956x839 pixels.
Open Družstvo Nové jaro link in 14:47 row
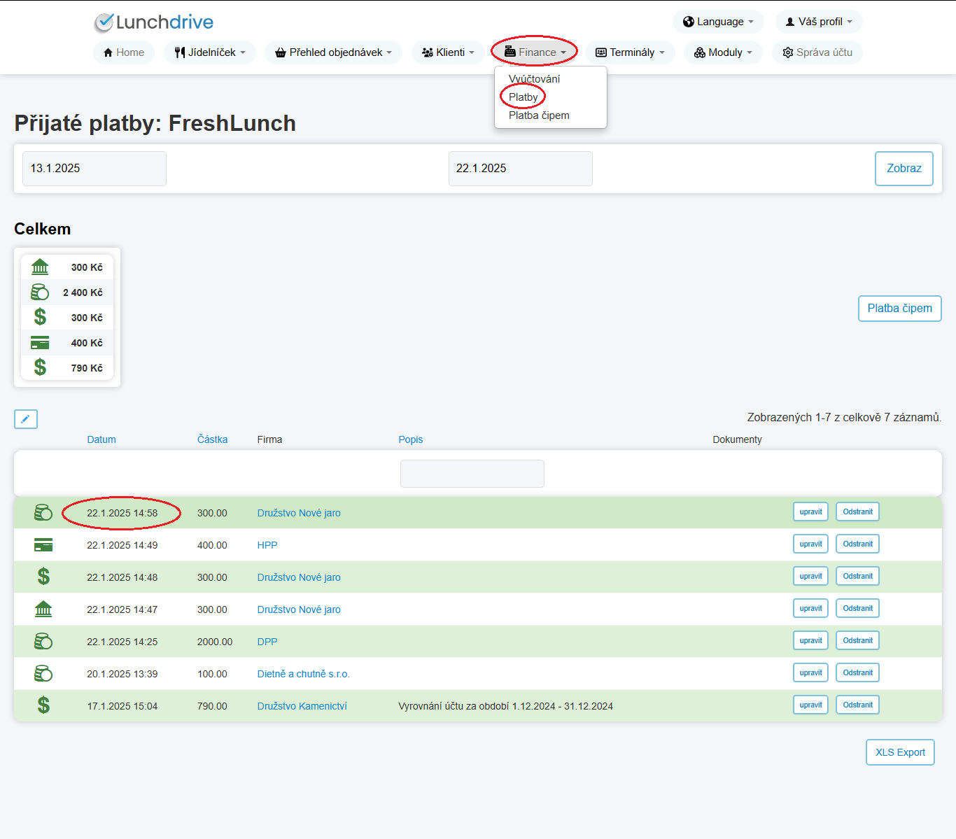[x=299, y=609]
